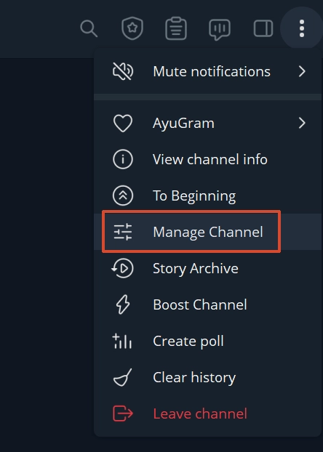
Task: Click the clipboard notes icon
Action: click(176, 28)
